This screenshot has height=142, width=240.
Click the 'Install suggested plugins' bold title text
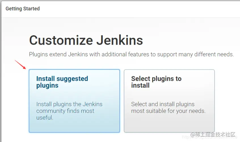point(62,79)
